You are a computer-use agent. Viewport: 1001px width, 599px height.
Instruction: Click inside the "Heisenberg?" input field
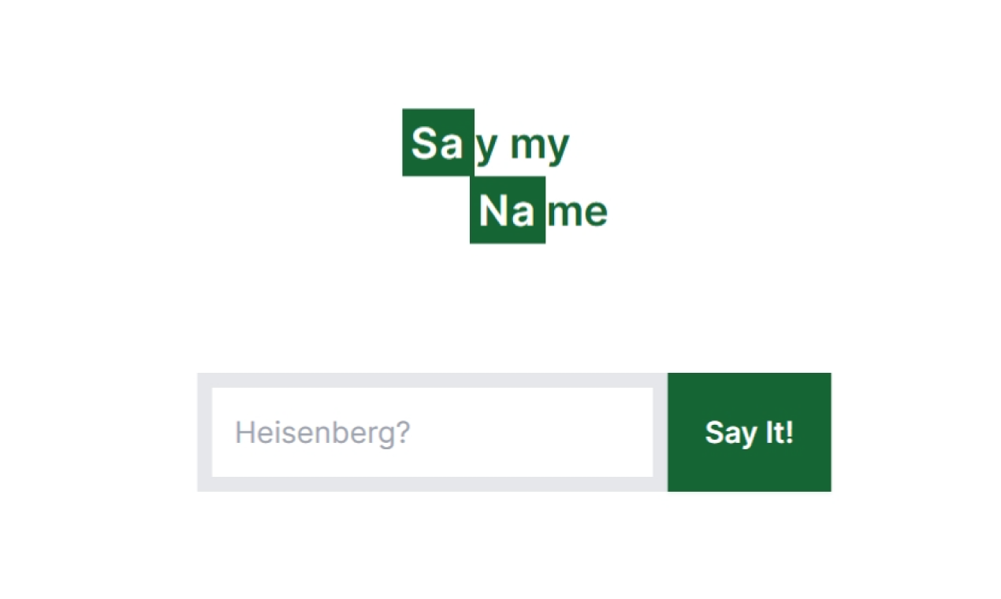pos(432,432)
